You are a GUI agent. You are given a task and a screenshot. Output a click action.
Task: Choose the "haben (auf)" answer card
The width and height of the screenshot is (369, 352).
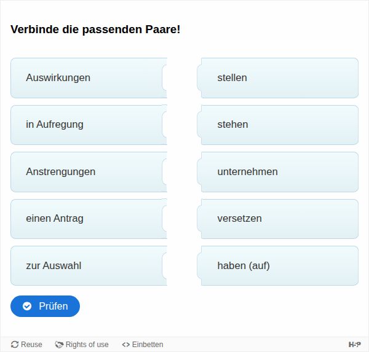(279, 266)
